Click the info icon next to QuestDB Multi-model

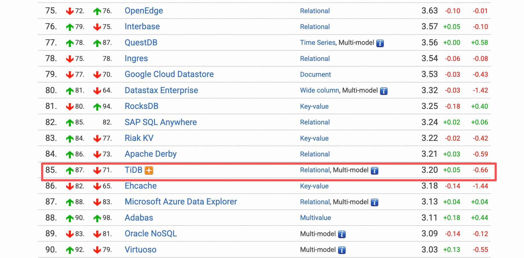point(380,43)
